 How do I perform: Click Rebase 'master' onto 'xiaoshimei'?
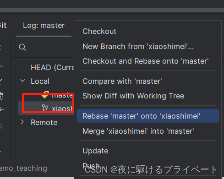coord(148,116)
